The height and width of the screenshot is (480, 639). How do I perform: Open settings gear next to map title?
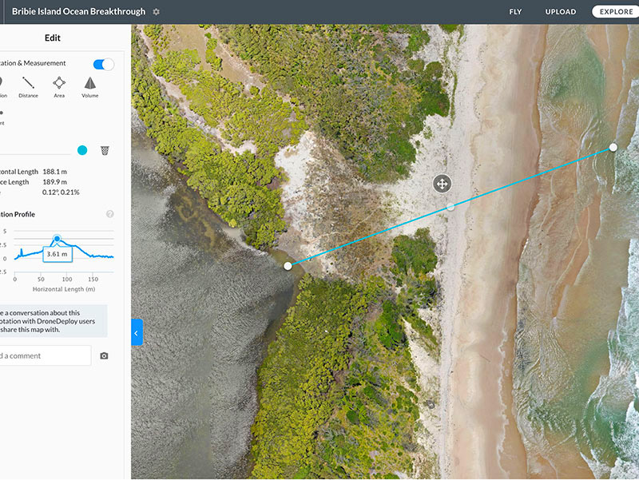click(157, 12)
